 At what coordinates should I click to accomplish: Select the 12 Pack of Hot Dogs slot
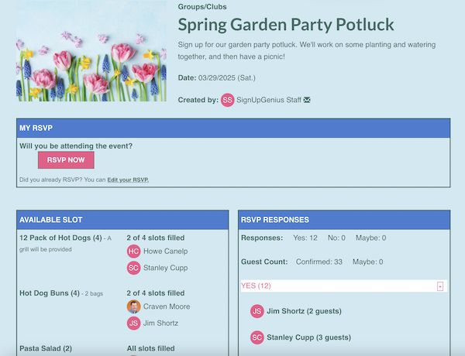60,238
